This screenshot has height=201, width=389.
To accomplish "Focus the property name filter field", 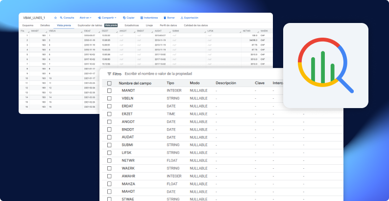I will pos(158,74).
